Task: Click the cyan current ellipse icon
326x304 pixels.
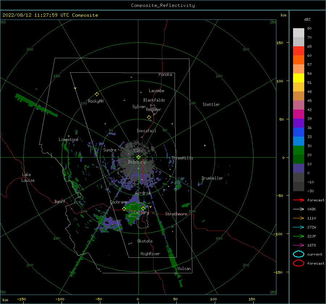Action: (298, 254)
